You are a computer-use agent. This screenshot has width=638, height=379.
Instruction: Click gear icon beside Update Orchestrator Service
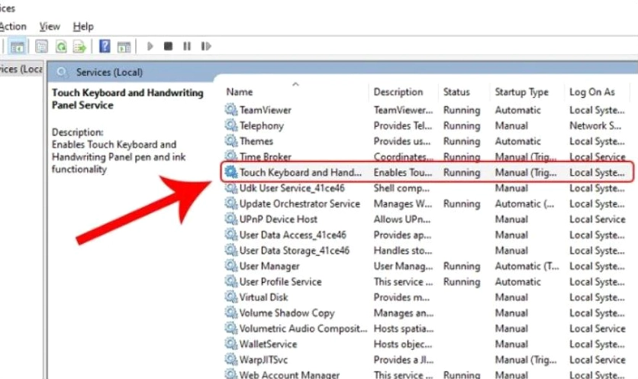(x=231, y=203)
